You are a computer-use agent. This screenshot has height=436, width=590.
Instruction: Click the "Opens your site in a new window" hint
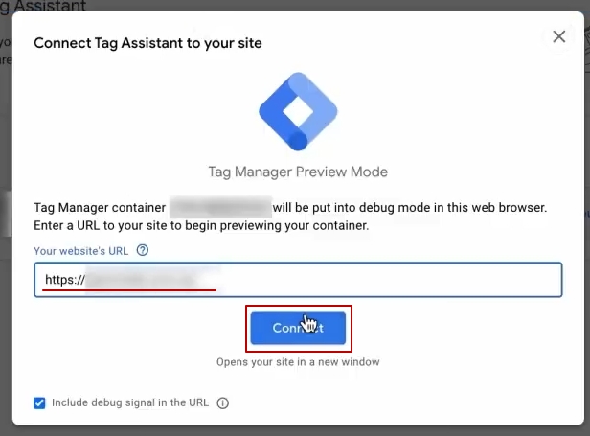298,362
